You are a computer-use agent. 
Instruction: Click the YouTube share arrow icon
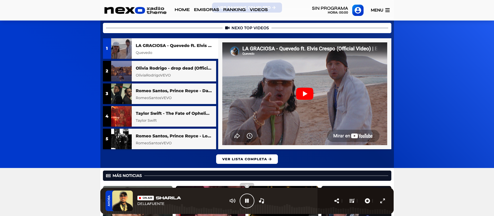click(x=237, y=136)
